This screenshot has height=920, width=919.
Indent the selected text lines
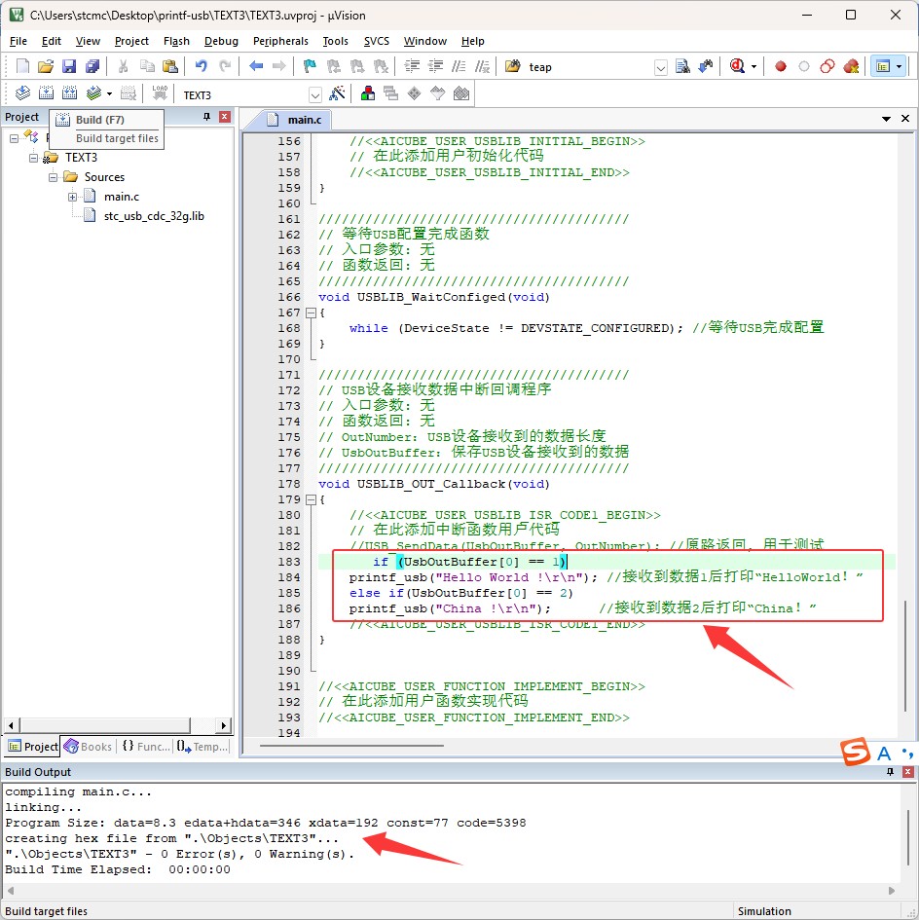click(x=412, y=66)
